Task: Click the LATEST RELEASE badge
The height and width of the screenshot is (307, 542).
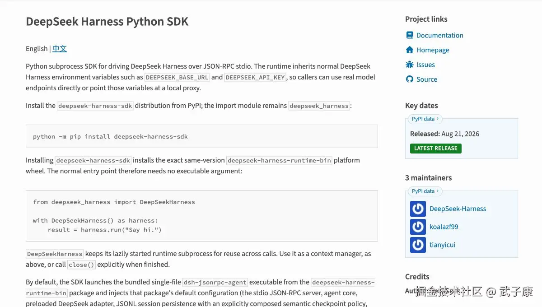Action: (x=436, y=148)
